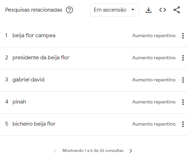Go to previous page of consultas
Viewport: 187px width, 160px height.
[x=55, y=151]
